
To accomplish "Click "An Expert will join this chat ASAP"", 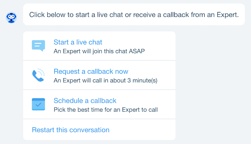I will click(x=99, y=51).
